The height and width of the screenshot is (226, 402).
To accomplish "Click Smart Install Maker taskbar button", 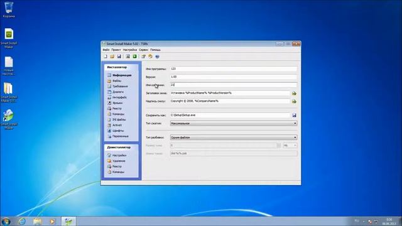I will click(x=68, y=221).
